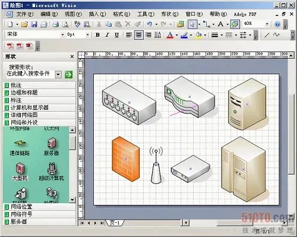Open the 网络位置 stencil title
The image size is (297, 237).
40,207
